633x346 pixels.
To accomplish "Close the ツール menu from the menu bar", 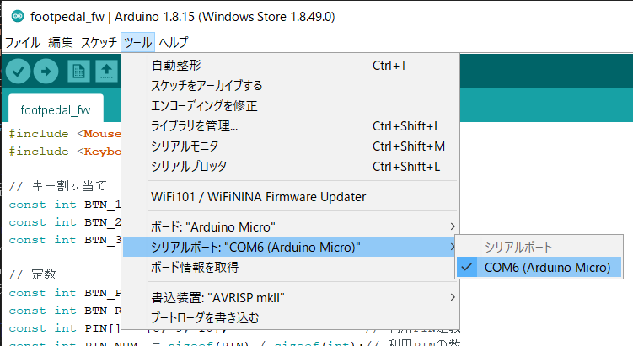I will (137, 42).
